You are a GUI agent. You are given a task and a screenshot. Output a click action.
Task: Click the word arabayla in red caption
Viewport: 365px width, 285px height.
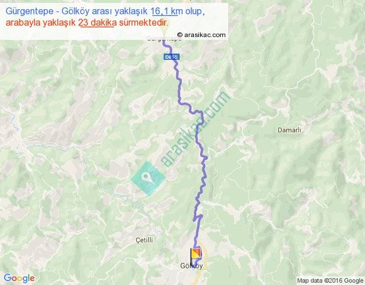tap(23, 23)
